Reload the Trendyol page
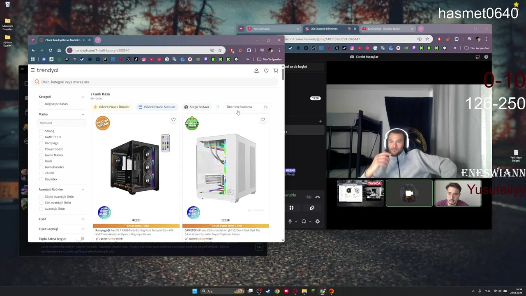 [x=51, y=50]
